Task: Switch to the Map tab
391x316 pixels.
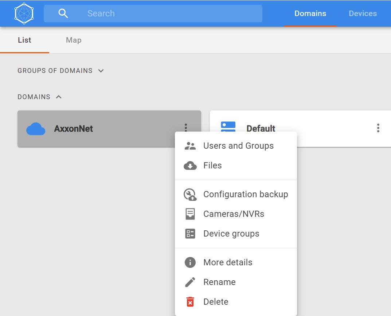Action: [73, 40]
